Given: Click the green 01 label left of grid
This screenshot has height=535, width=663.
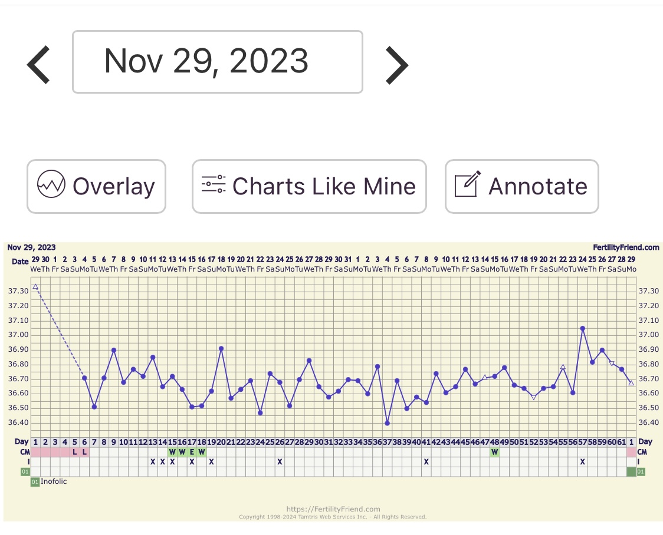Looking at the screenshot, I should (25, 472).
